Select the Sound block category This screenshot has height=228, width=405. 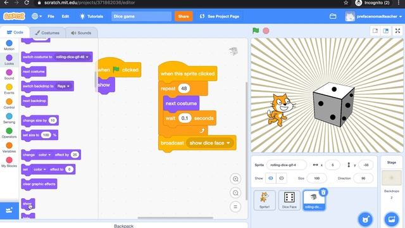click(9, 74)
